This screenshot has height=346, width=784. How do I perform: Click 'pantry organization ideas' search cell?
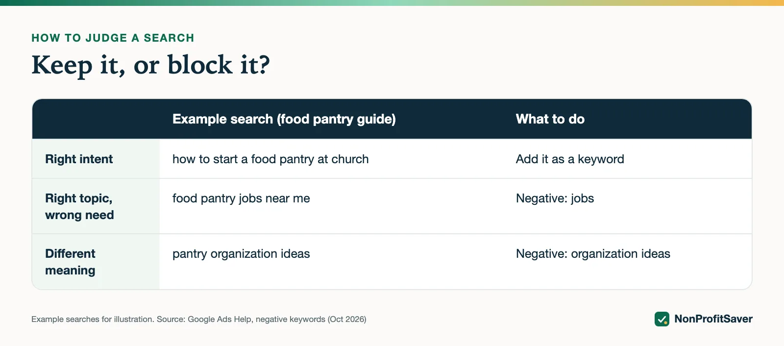(241, 254)
